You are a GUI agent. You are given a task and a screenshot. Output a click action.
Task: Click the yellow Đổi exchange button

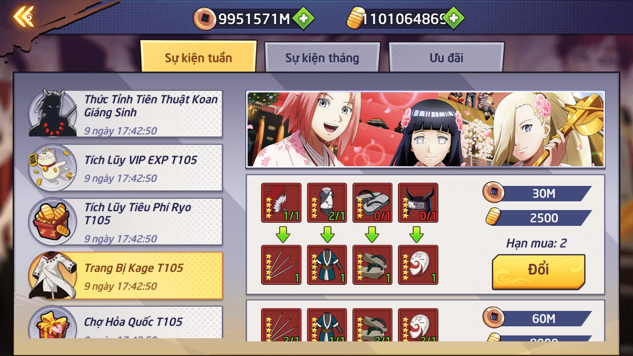[x=538, y=271]
